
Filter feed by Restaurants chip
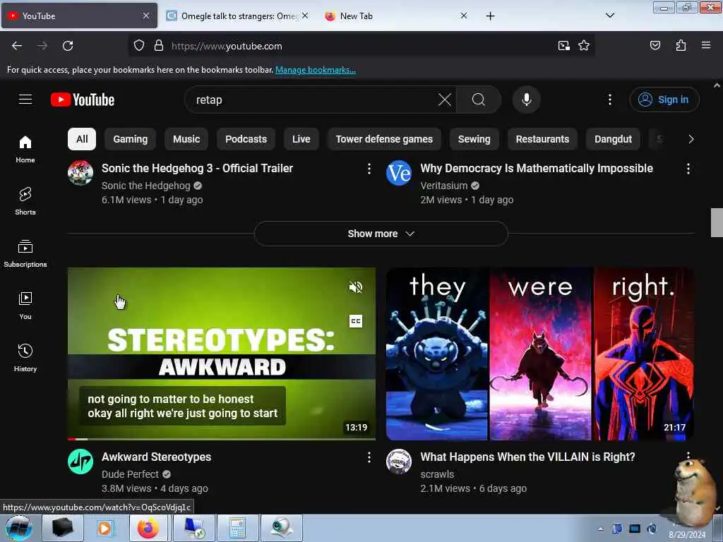542,139
